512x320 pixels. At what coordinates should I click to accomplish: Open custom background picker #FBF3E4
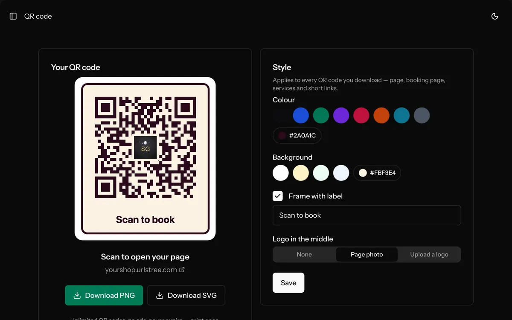coord(377,173)
